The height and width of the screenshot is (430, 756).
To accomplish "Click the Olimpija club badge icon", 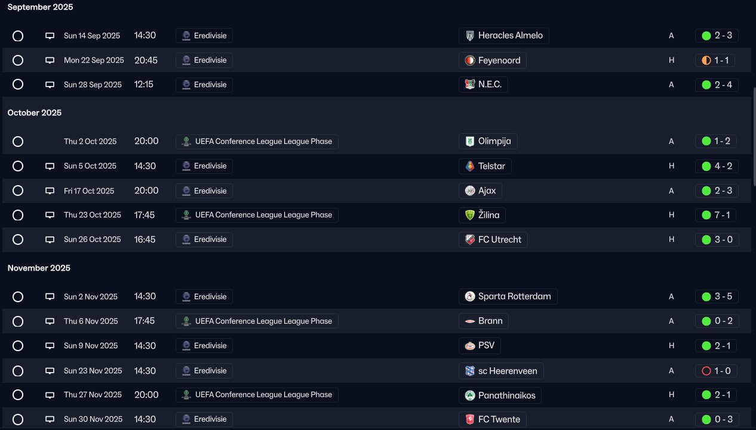I will (470, 142).
